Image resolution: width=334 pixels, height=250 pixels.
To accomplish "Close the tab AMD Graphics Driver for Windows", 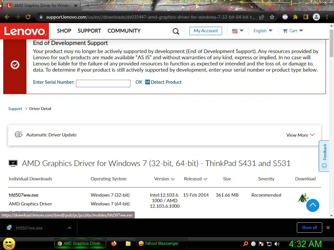I will pos(76,6).
